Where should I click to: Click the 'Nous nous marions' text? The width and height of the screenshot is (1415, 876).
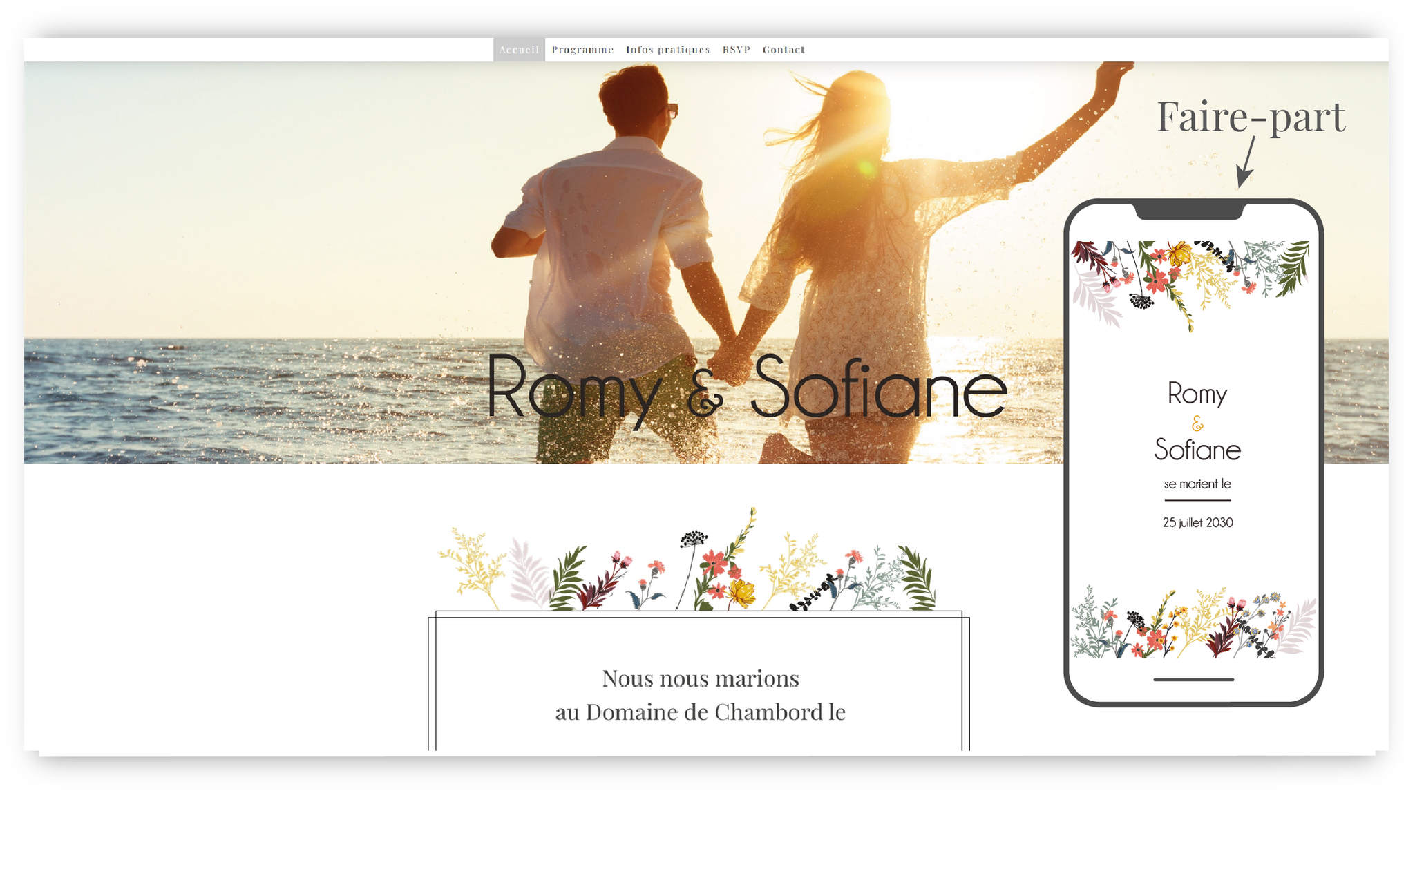point(700,678)
